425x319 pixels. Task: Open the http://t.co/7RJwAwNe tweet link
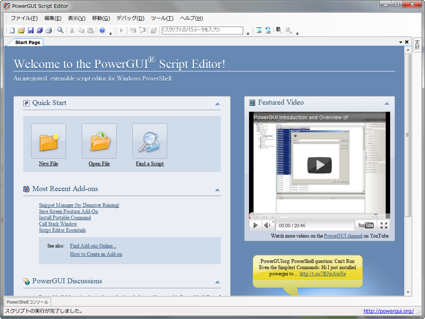pos(323,274)
